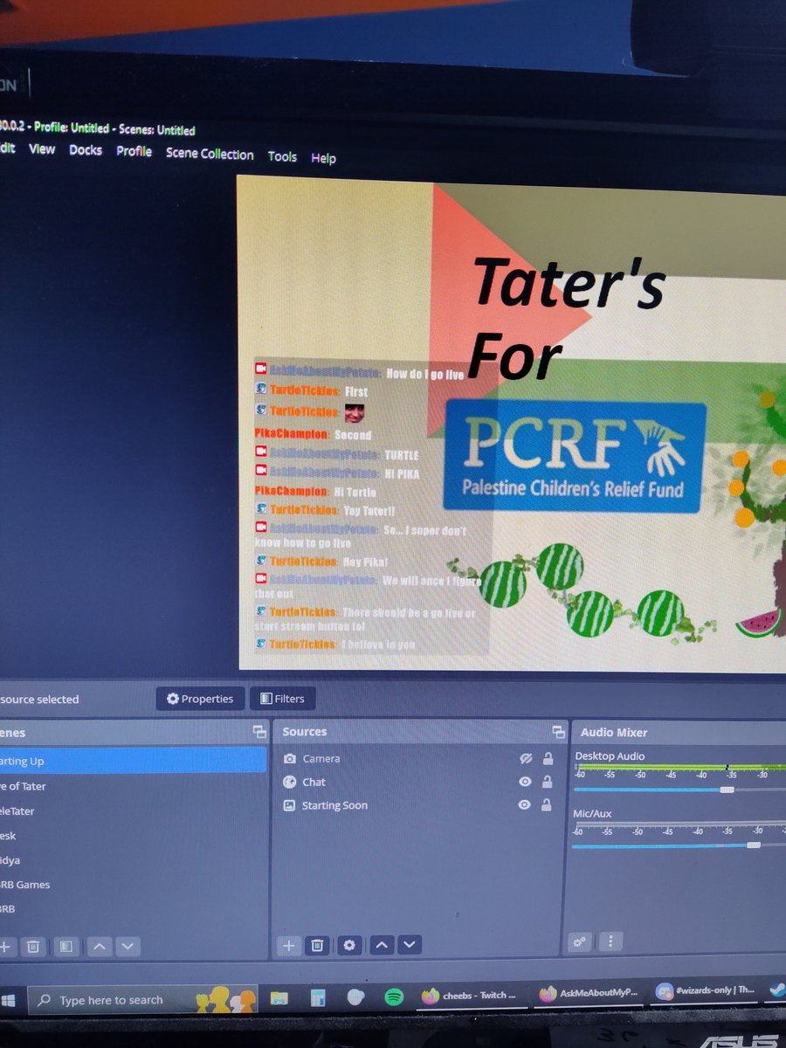Toggle the lock on Starting Soon source

pos(547,805)
